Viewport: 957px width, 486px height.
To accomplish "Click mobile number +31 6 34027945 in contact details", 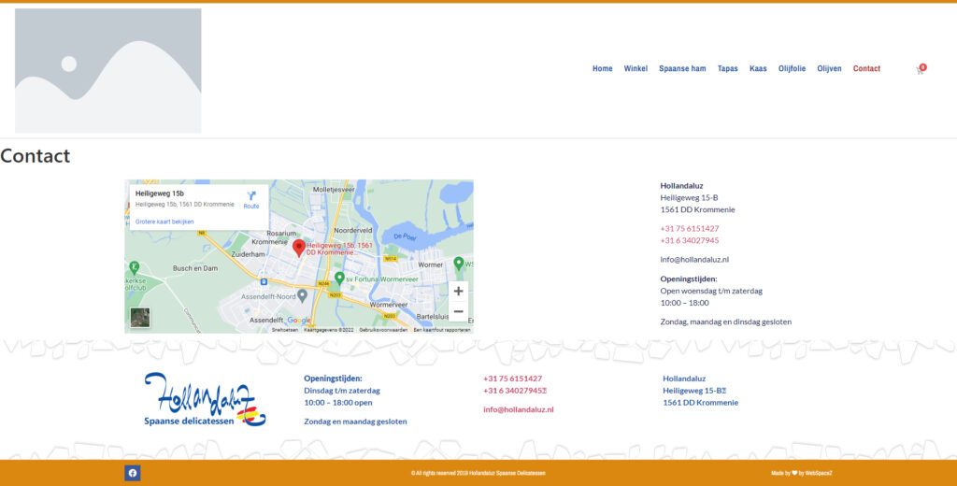I will [690, 240].
